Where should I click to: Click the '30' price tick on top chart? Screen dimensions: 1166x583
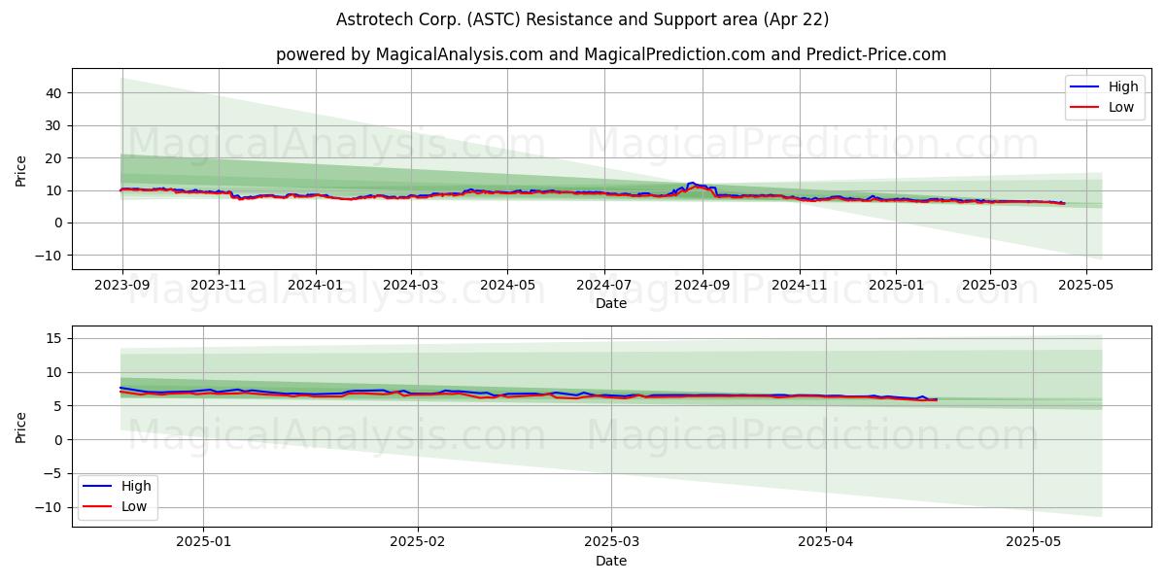click(55, 125)
